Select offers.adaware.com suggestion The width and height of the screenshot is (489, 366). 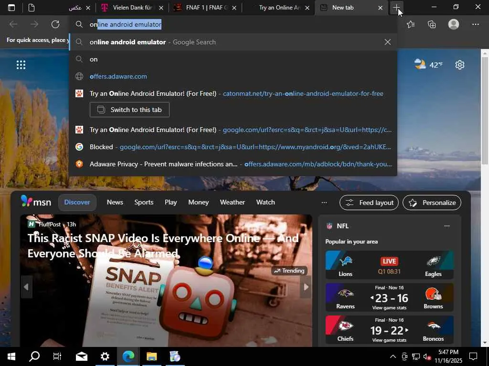pyautogui.click(x=233, y=76)
